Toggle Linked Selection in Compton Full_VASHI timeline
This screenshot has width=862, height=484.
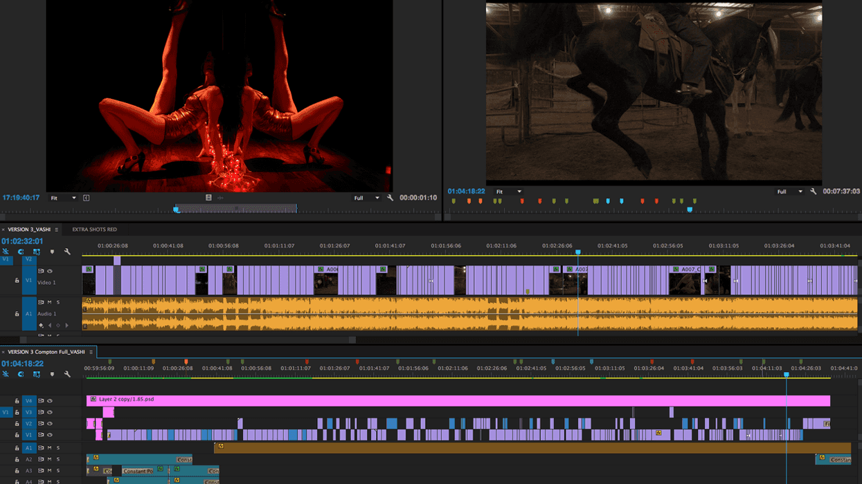36,374
